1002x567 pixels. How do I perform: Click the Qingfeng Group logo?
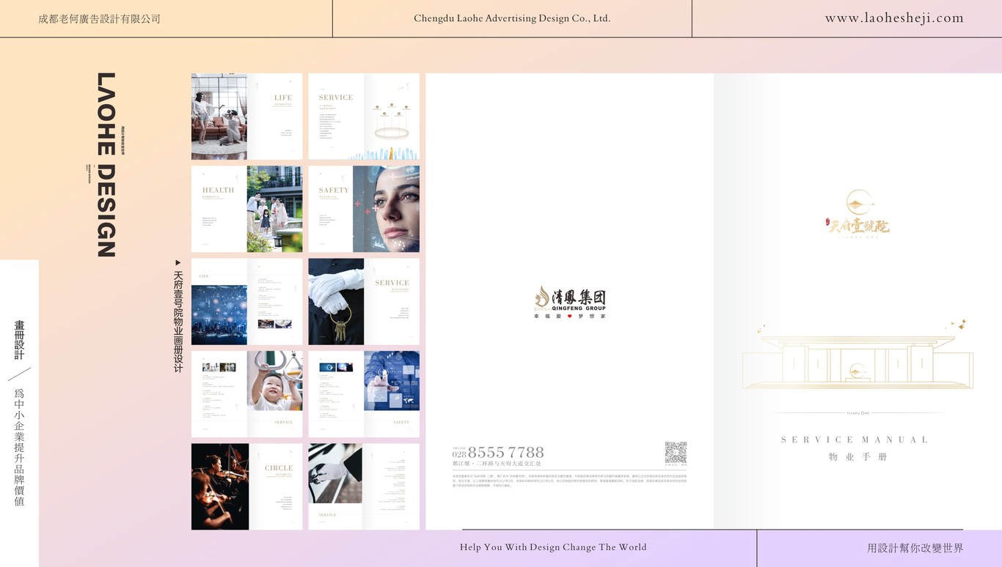coord(570,302)
